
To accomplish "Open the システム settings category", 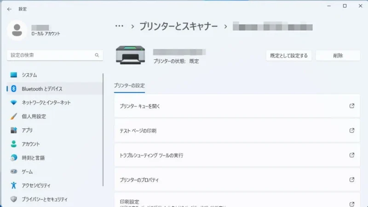I will point(29,75).
